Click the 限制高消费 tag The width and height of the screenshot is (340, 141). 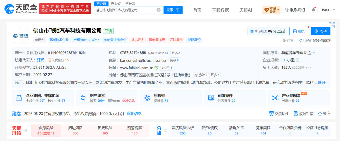tap(157, 40)
